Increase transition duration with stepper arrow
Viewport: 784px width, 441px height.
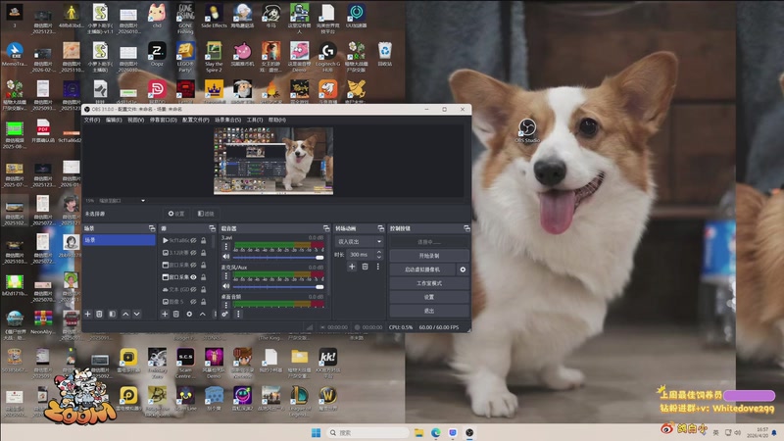pyautogui.click(x=381, y=252)
